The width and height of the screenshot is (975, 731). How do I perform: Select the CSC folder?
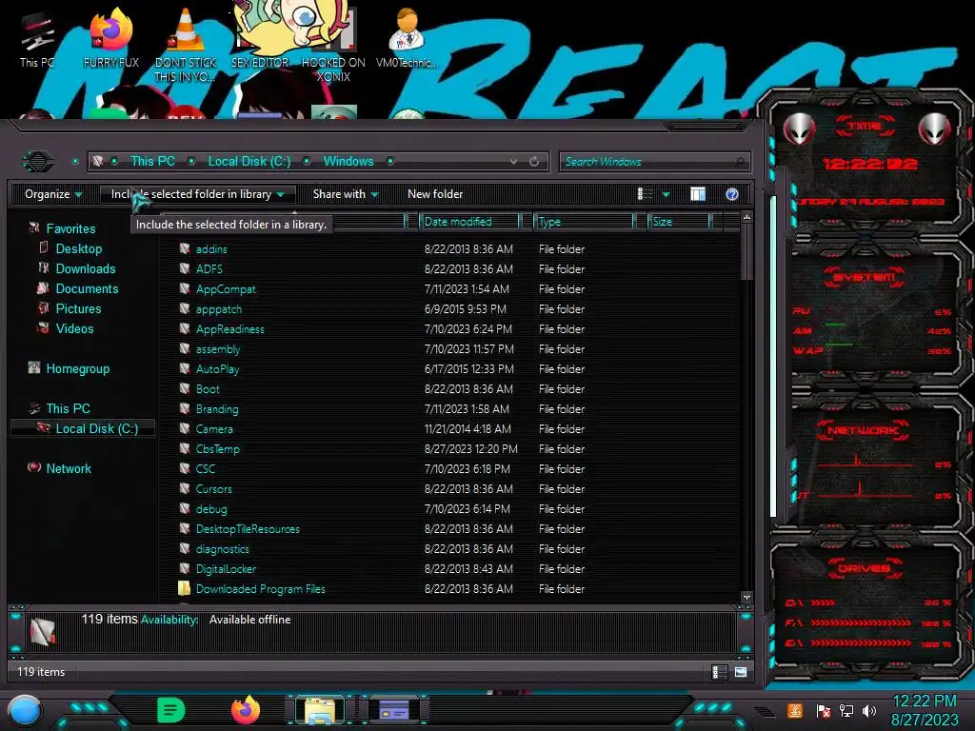[206, 468]
